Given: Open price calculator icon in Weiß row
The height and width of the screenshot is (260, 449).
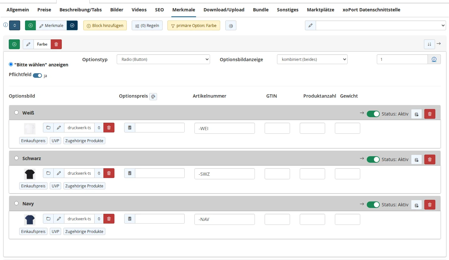Looking at the screenshot, I should click(x=130, y=128).
